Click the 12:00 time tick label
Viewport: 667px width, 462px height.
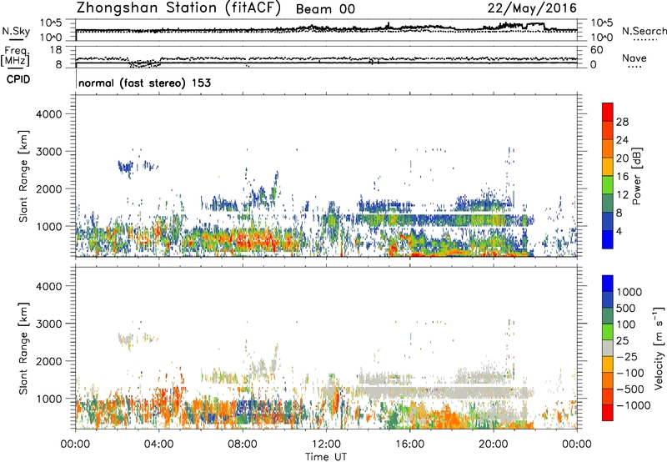tap(326, 444)
